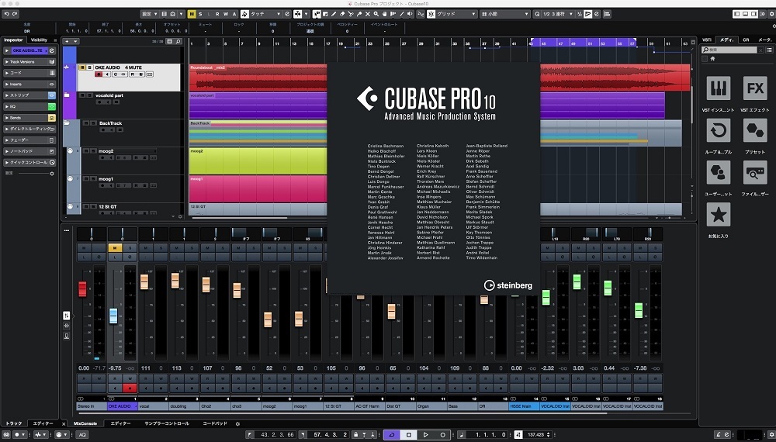This screenshot has width=776, height=442.
Task: Click the AQ button in transport bar
Action: click(x=82, y=434)
